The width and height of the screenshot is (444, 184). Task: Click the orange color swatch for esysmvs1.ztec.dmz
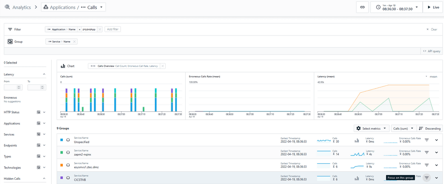pyautogui.click(x=62, y=165)
